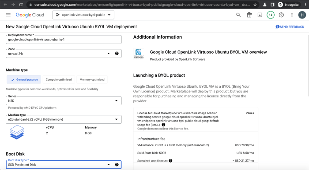
Task: Open the Google Cloud navigation hamburger menu
Action: 8,15
